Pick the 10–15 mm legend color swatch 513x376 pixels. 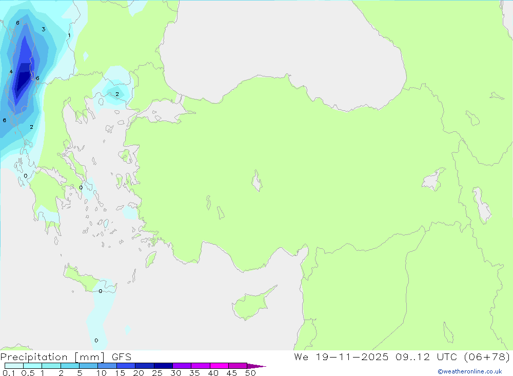click(x=107, y=366)
